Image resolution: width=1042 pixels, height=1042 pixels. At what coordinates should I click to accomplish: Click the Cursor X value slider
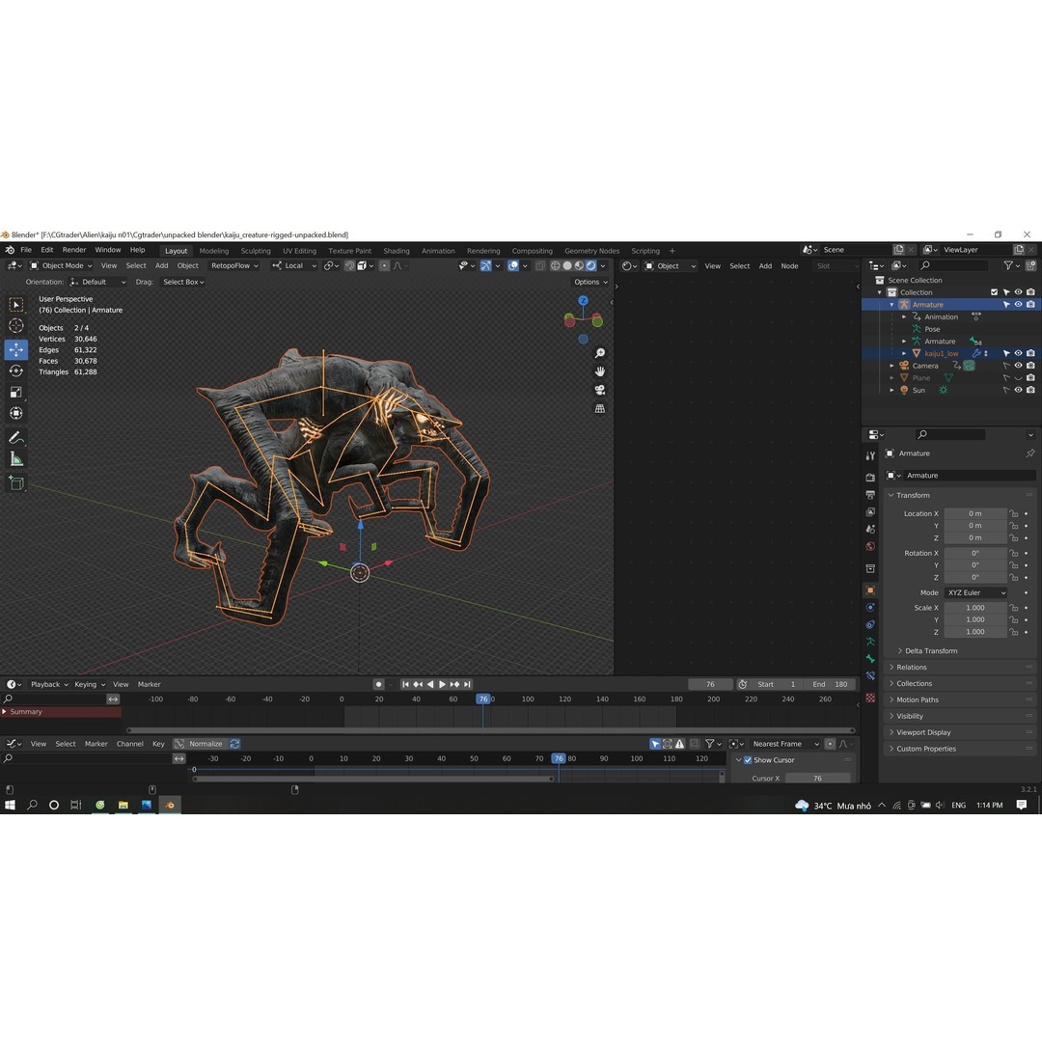(x=817, y=779)
